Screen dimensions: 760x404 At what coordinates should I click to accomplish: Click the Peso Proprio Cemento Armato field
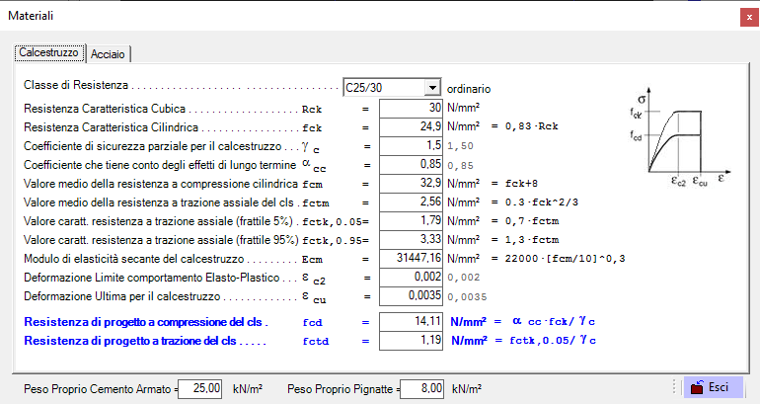[200, 389]
